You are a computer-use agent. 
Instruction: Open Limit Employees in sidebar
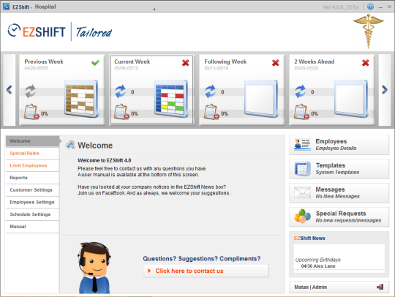(x=32, y=165)
